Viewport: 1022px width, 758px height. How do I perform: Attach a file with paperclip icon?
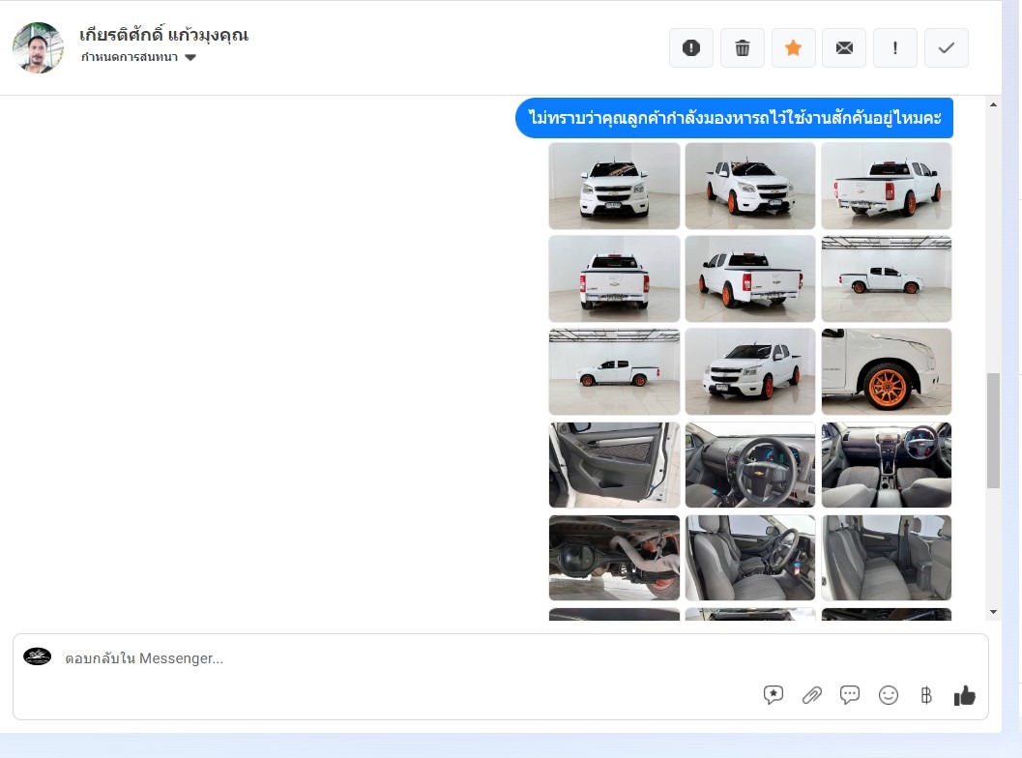point(811,695)
